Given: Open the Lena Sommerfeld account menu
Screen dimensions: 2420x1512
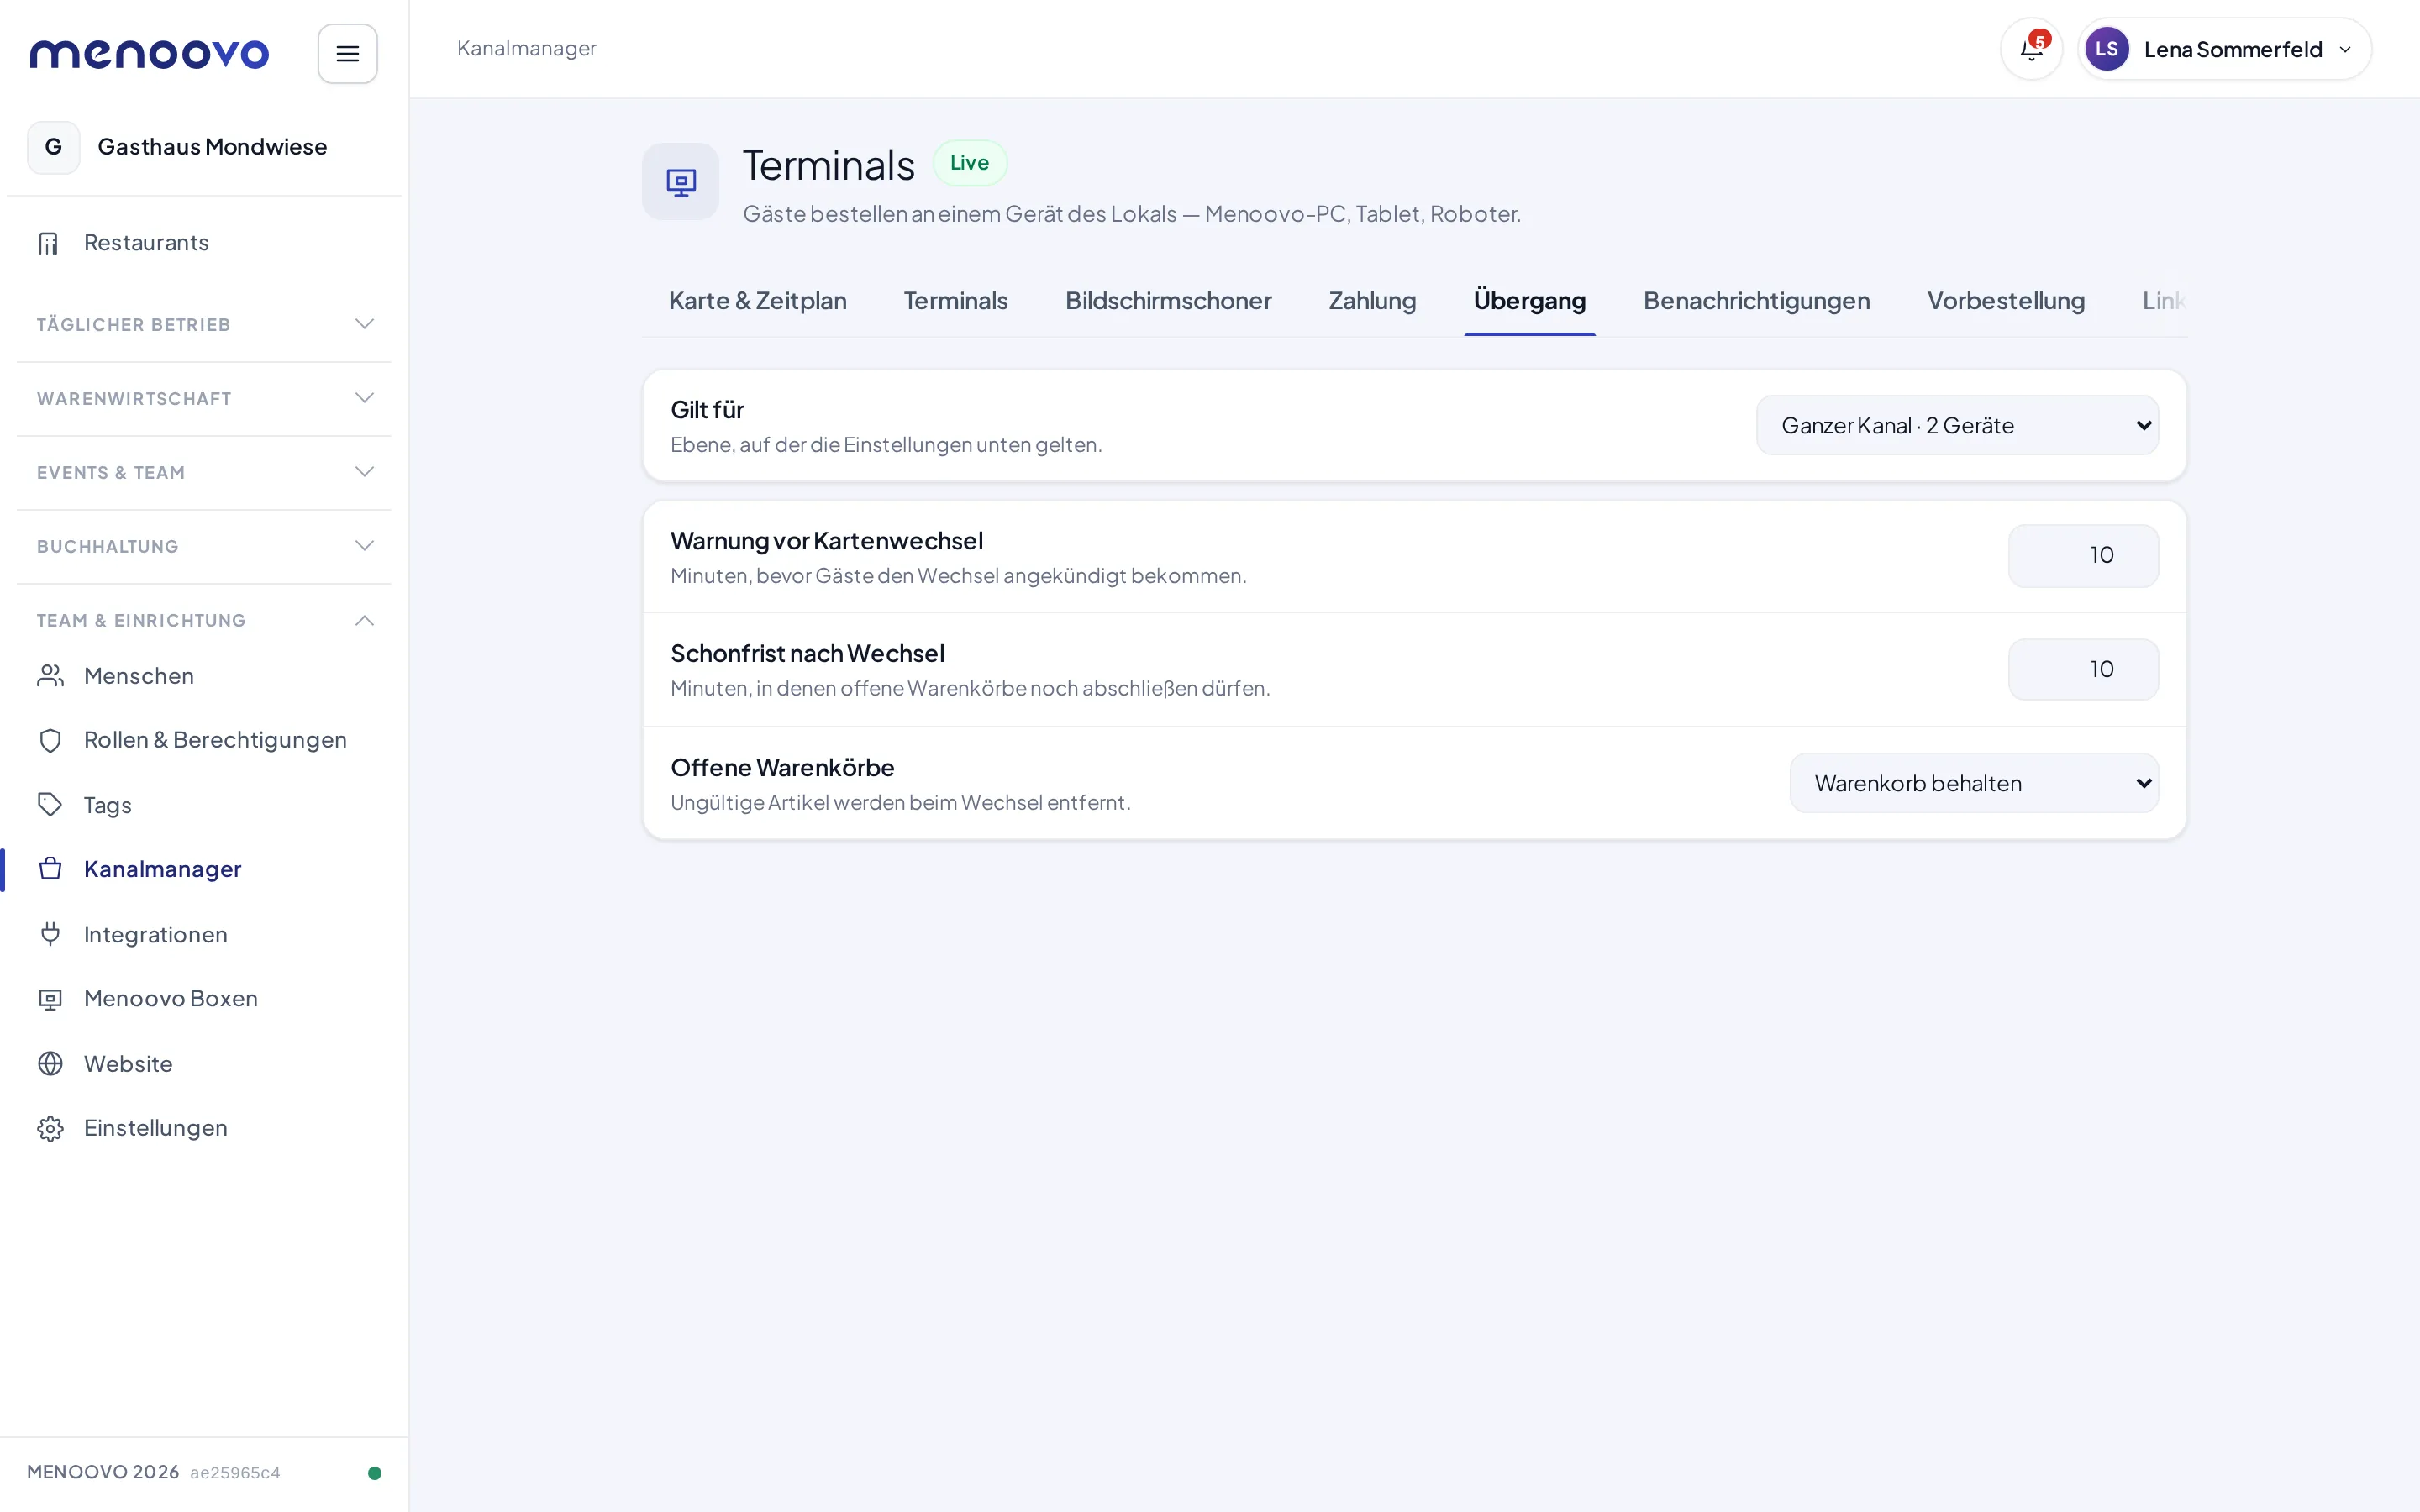Looking at the screenshot, I should click(2224, 49).
